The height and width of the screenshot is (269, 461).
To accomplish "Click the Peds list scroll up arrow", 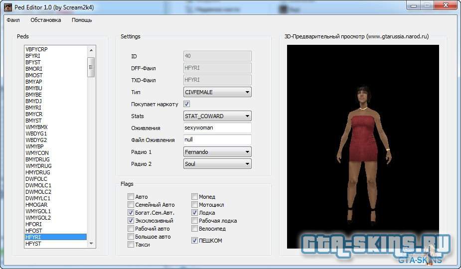I will (x=91, y=50).
